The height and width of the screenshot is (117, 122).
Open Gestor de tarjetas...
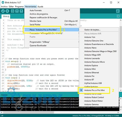(99, 30)
